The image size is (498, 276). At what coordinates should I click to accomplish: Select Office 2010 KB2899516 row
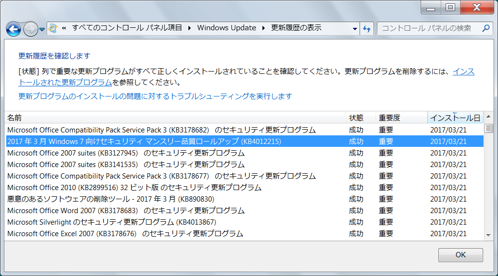coord(245,188)
